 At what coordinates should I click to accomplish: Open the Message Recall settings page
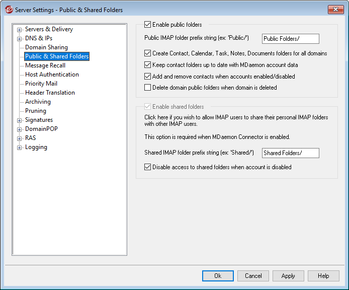tap(45, 65)
